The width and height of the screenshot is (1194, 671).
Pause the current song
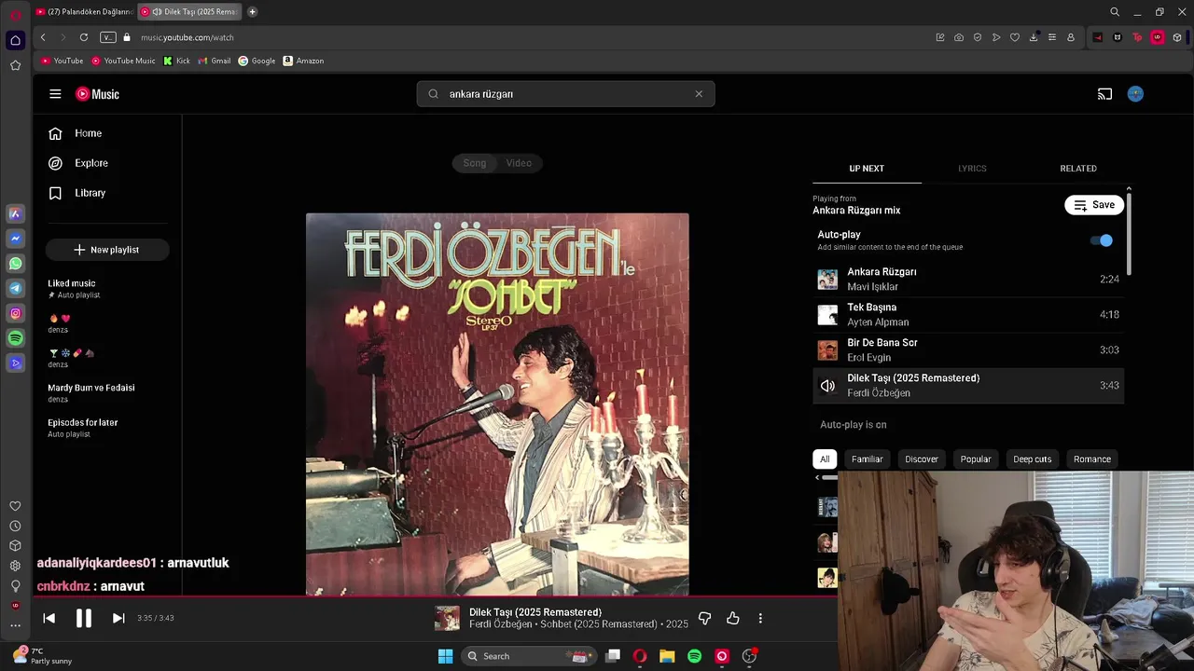coord(84,618)
